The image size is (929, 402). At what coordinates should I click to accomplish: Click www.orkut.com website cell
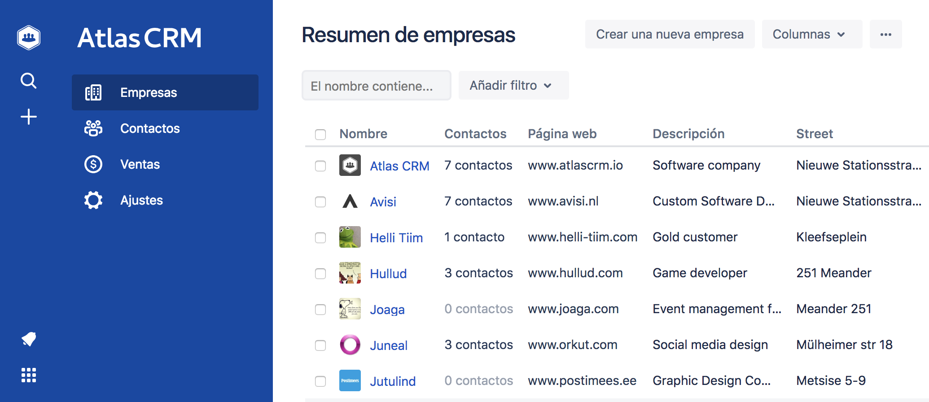pos(573,345)
